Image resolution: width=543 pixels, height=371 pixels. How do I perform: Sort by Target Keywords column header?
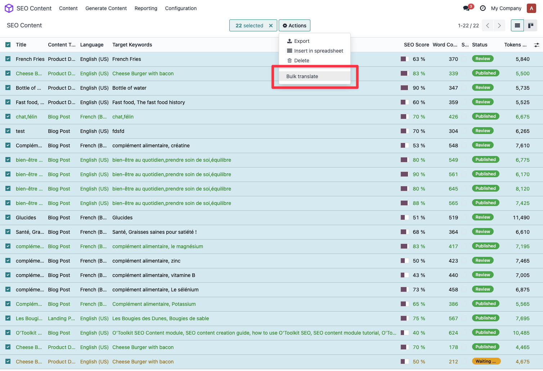tap(132, 45)
